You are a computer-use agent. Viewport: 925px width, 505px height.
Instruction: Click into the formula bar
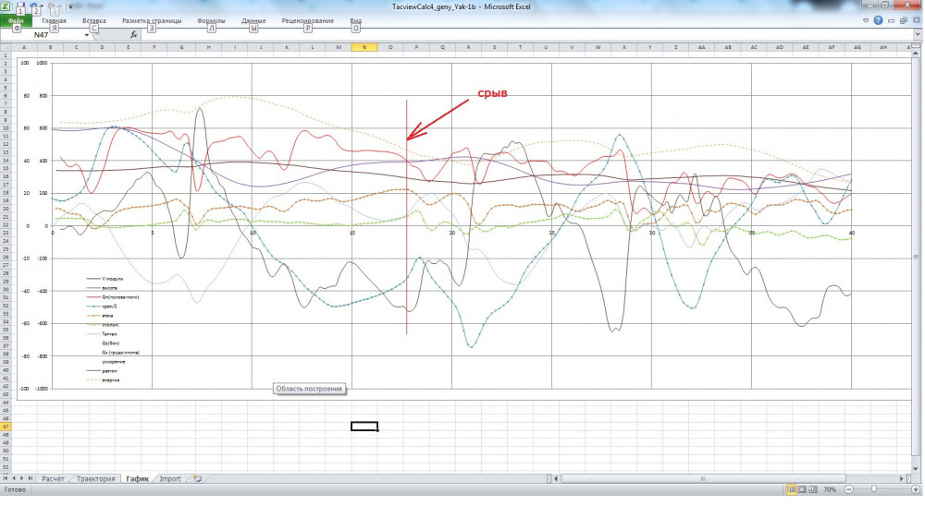point(525,35)
